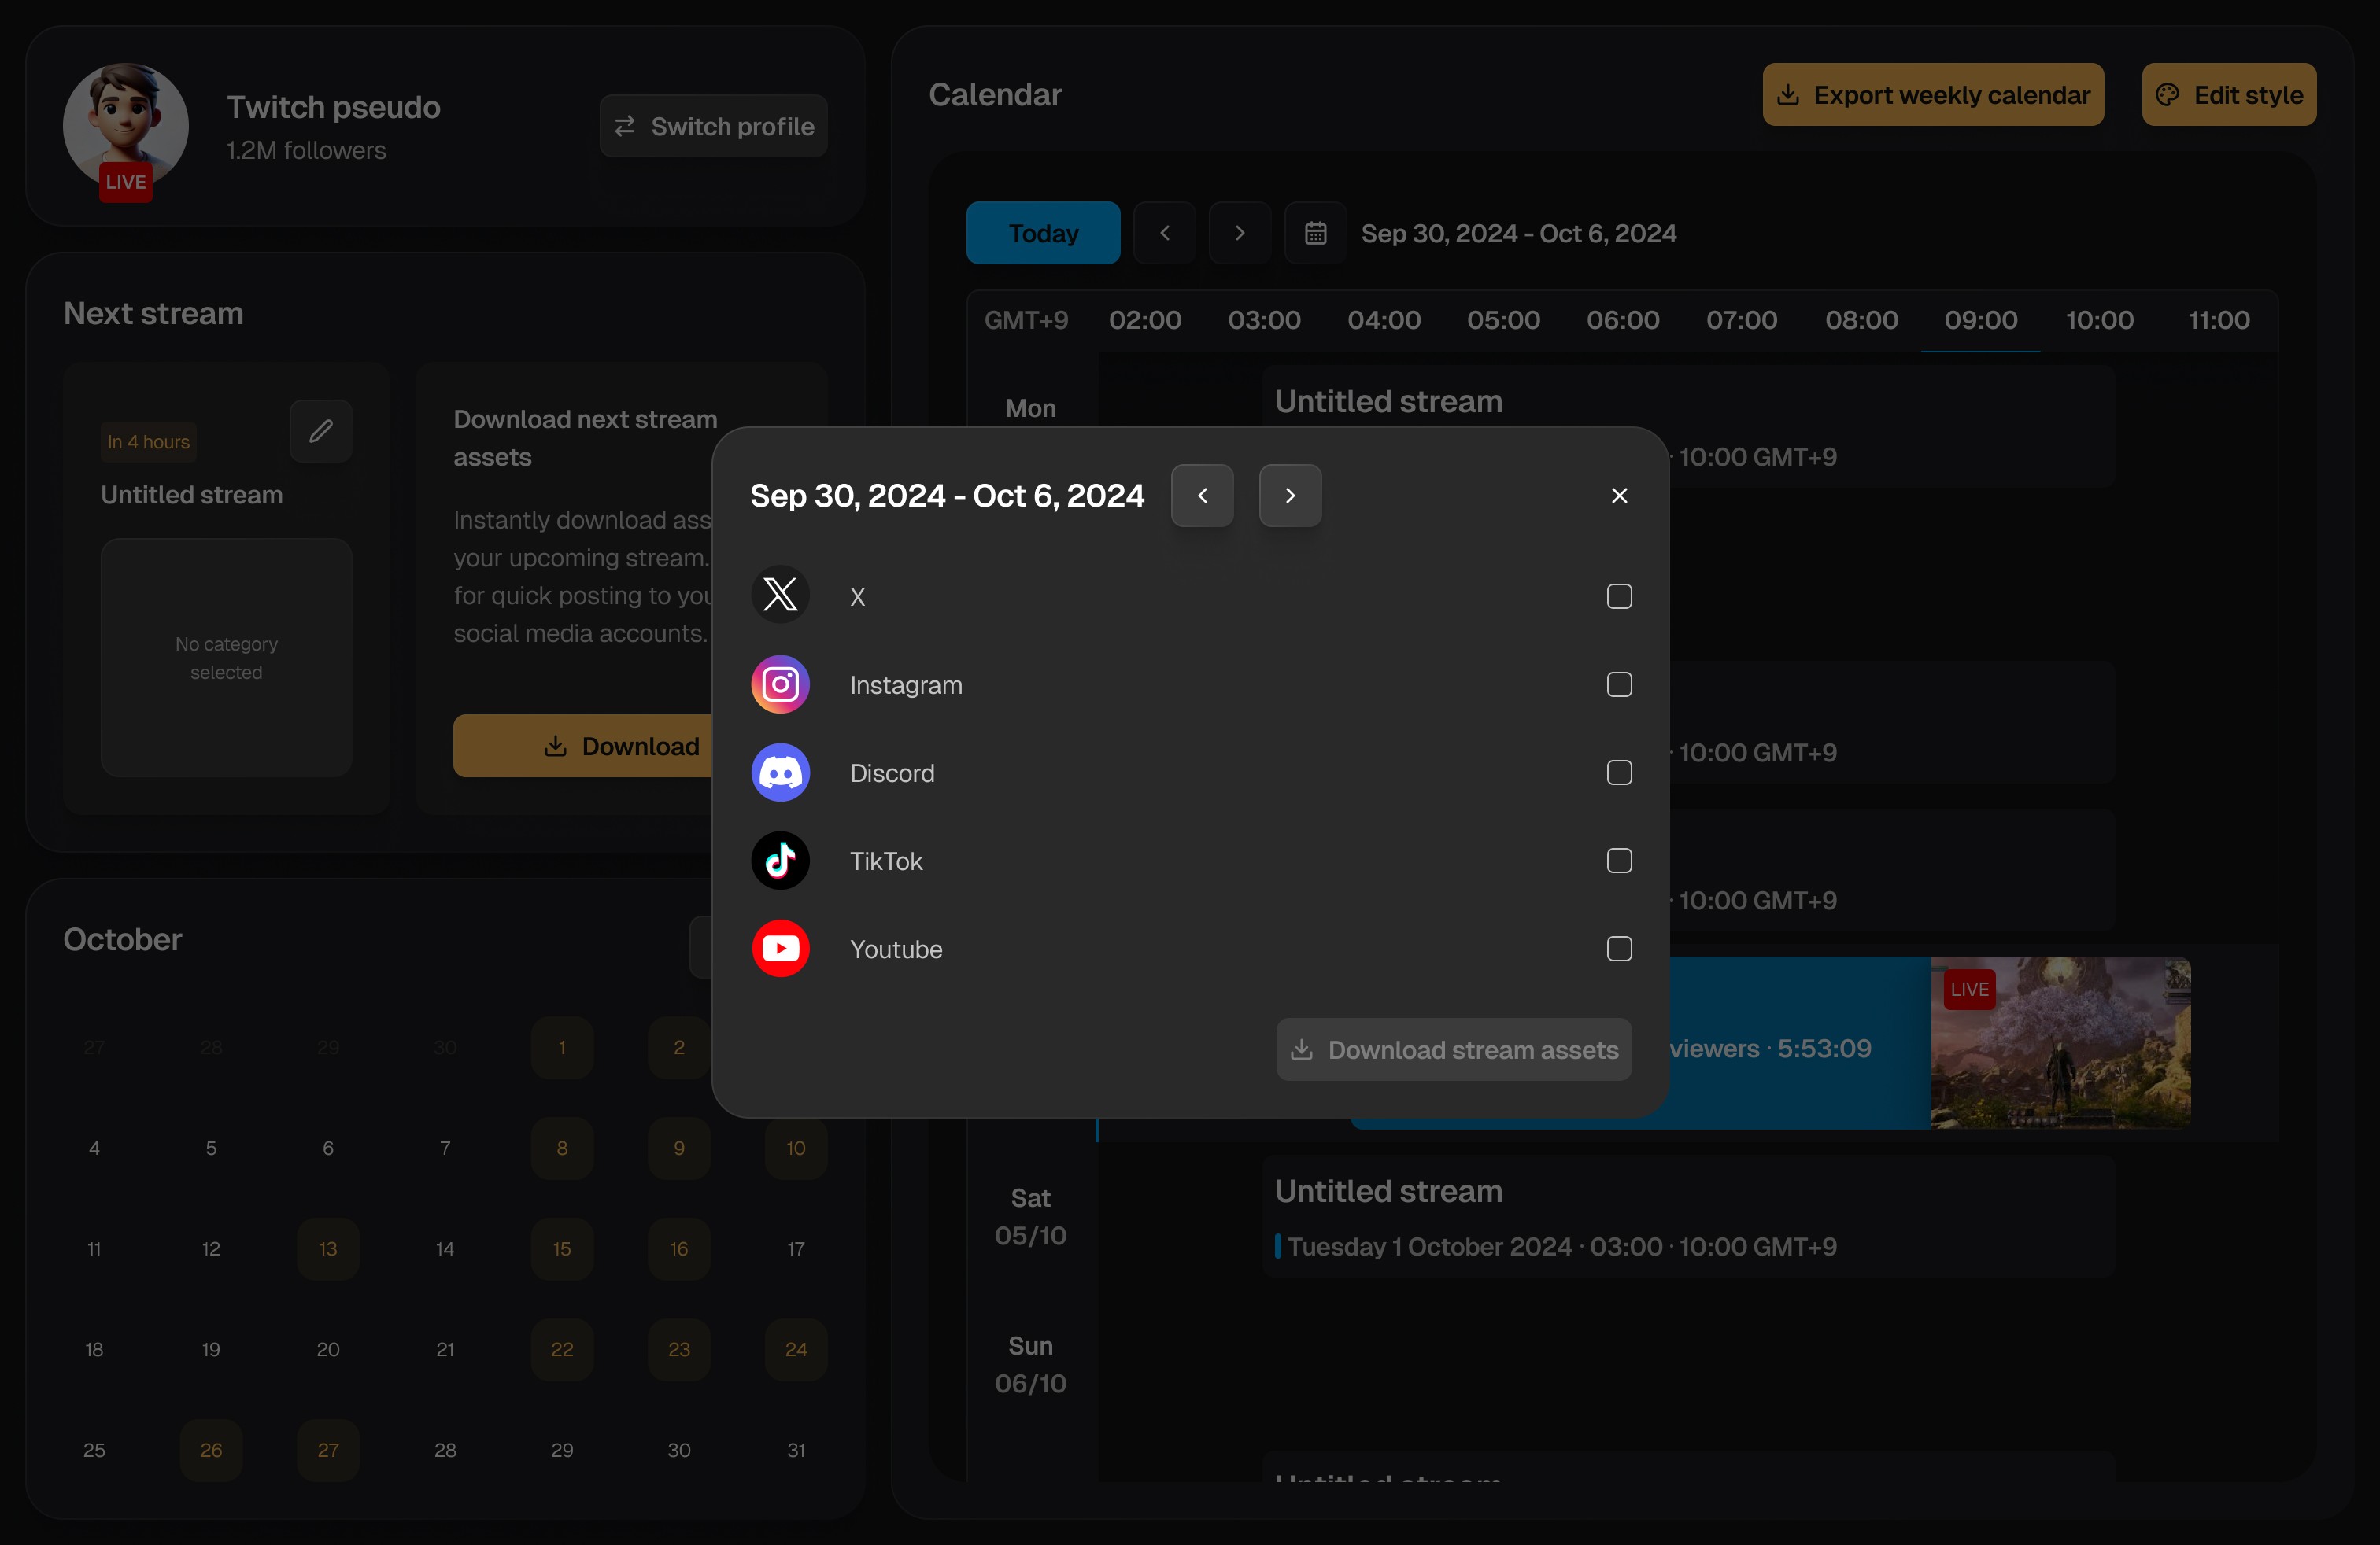Viewport: 2380px width, 1545px height.
Task: Select the 09:00 time column header
Action: pyautogui.click(x=1980, y=320)
